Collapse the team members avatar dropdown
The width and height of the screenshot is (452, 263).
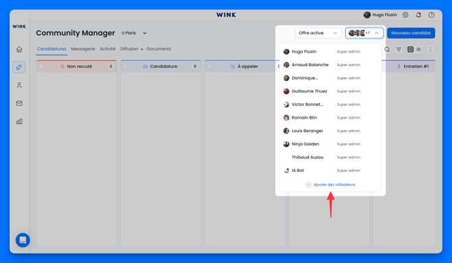364,33
